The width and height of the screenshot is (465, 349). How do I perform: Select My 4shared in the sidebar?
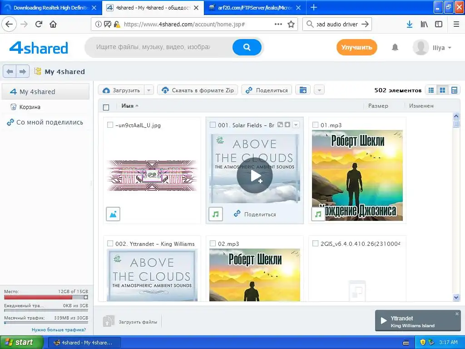click(45, 92)
